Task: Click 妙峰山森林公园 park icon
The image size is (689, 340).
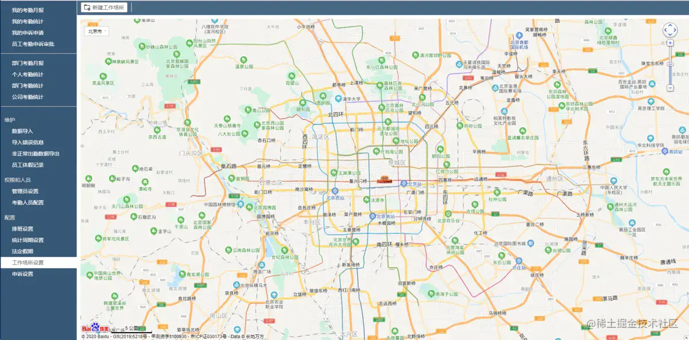Action: point(141,46)
